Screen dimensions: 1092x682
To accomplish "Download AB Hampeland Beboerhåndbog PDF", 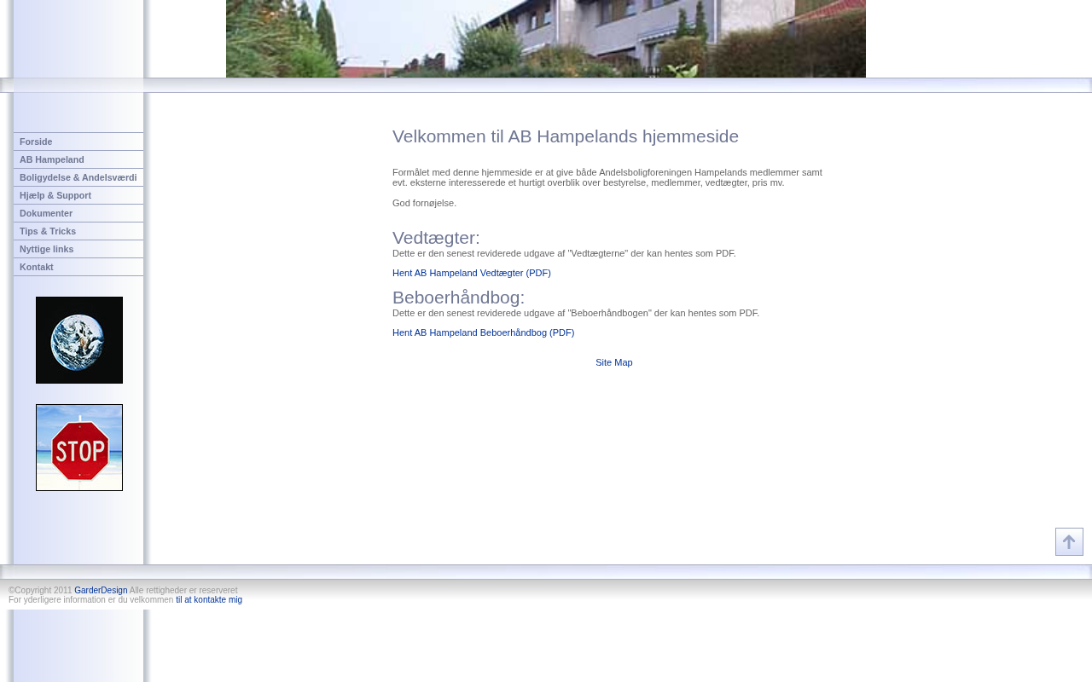I will click(483, 332).
